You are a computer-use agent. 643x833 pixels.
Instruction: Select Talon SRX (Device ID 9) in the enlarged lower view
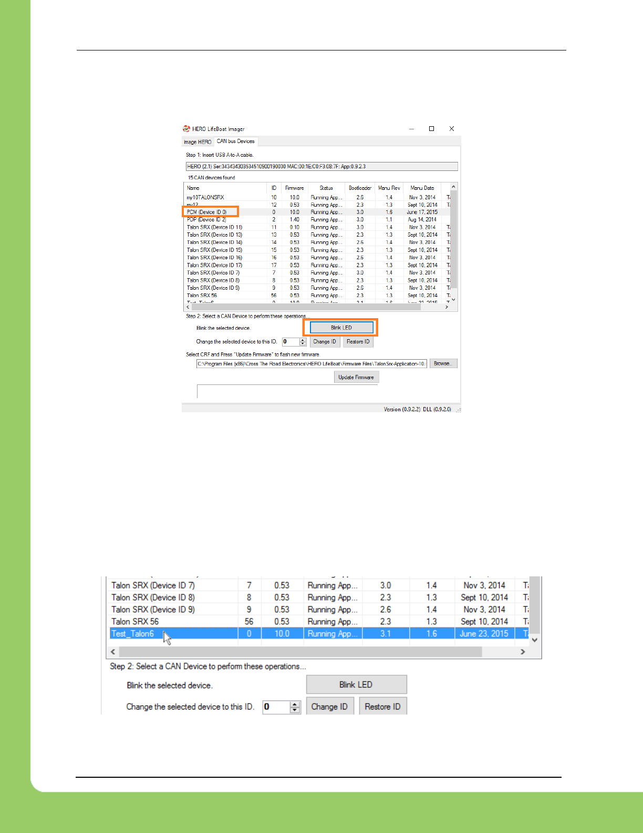pyautogui.click(x=319, y=609)
